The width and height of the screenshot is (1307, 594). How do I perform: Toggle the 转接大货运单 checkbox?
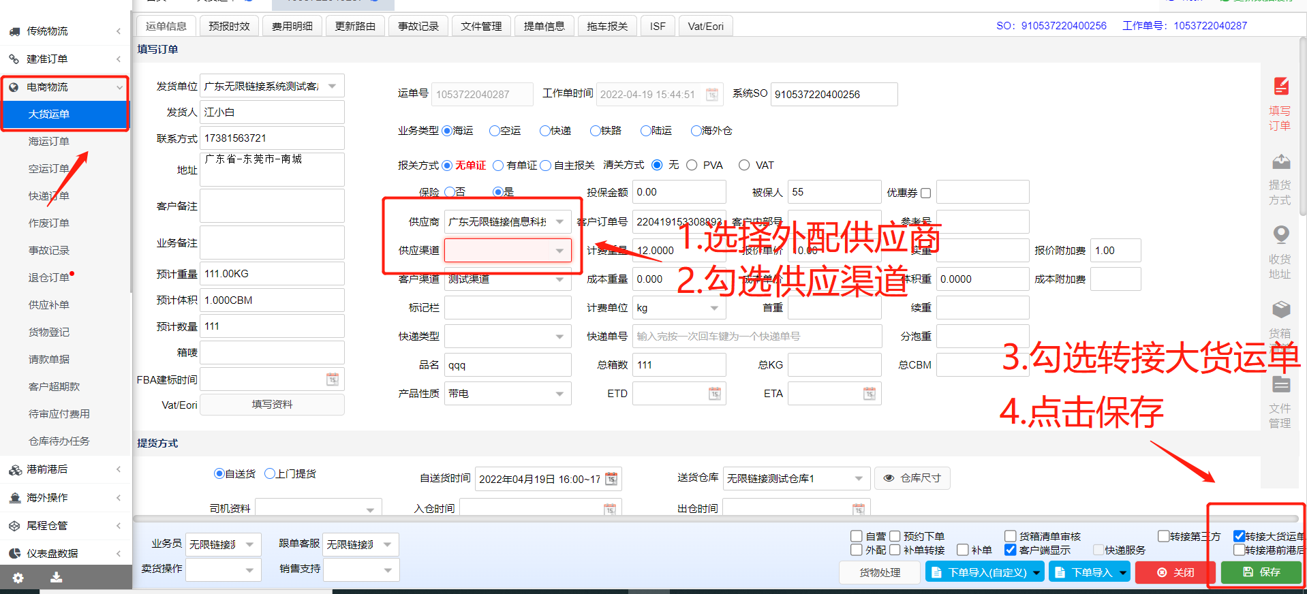pyautogui.click(x=1240, y=536)
